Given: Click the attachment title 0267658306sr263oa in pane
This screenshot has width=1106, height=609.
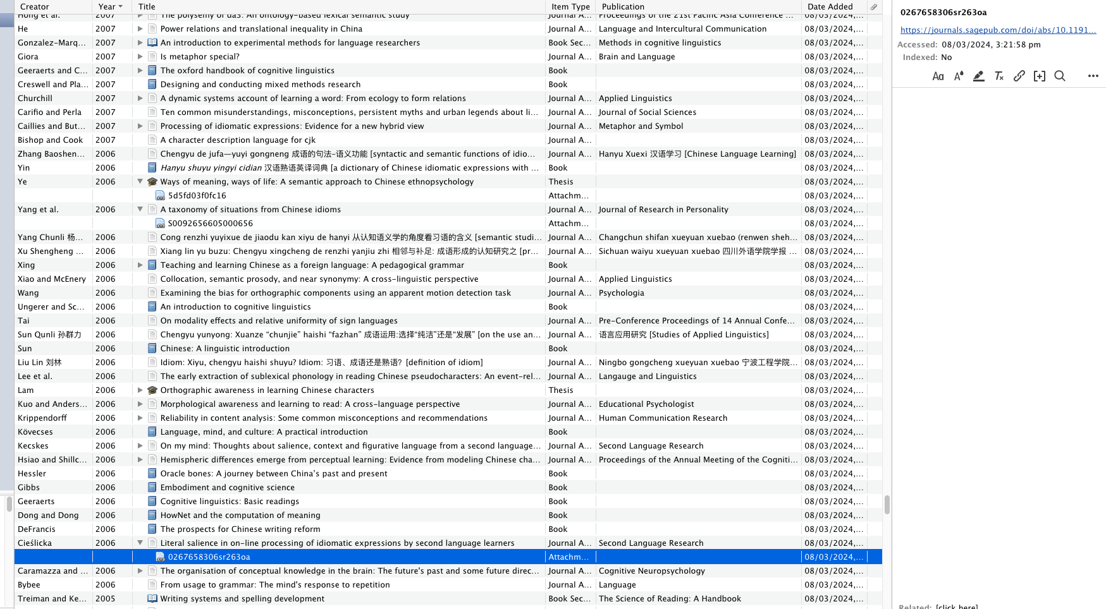Looking at the screenshot, I should tap(943, 13).
